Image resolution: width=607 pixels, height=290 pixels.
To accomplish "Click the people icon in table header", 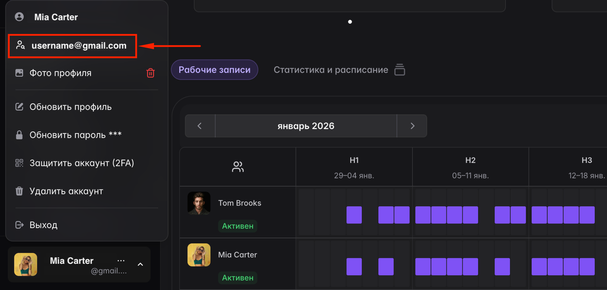I will click(238, 167).
